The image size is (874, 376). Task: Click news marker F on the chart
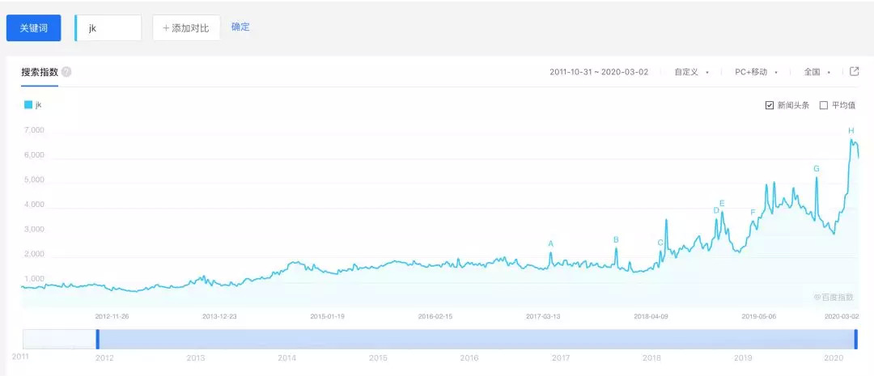[753, 213]
